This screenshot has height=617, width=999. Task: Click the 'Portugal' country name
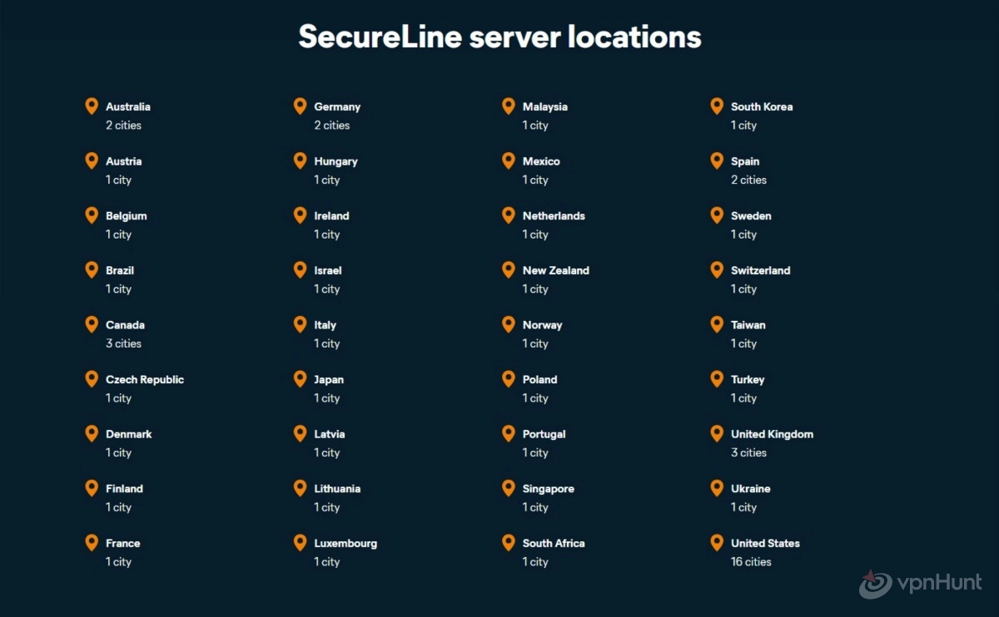(544, 435)
